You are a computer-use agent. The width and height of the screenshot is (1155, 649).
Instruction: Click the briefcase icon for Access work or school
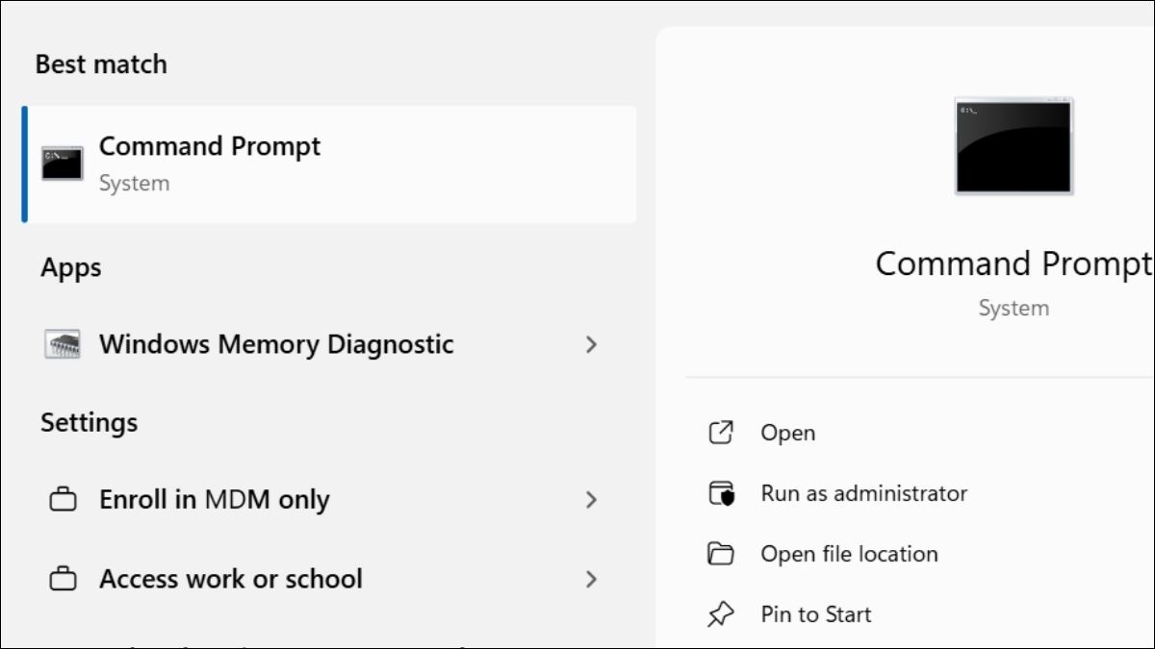[x=63, y=578]
